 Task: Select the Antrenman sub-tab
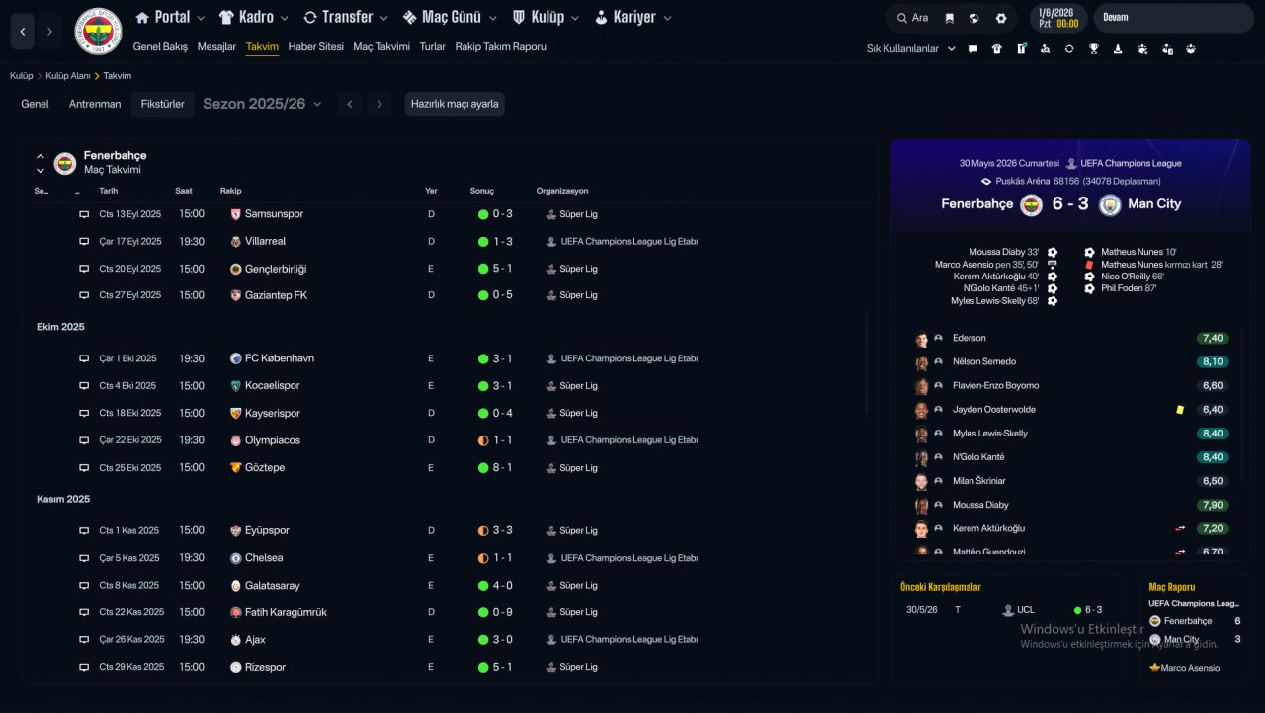[95, 104]
